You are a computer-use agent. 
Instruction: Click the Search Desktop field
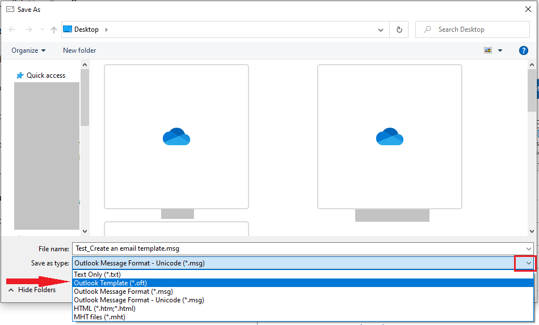point(472,29)
